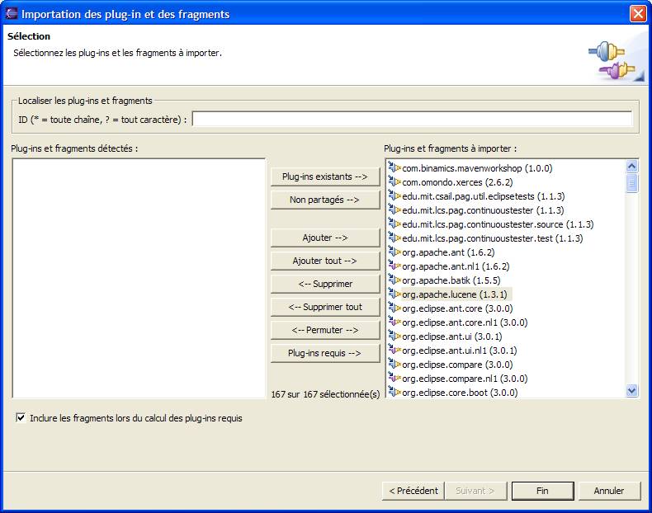
Task: Click the icon beside org.eclipse.core.boot
Action: pos(394,393)
